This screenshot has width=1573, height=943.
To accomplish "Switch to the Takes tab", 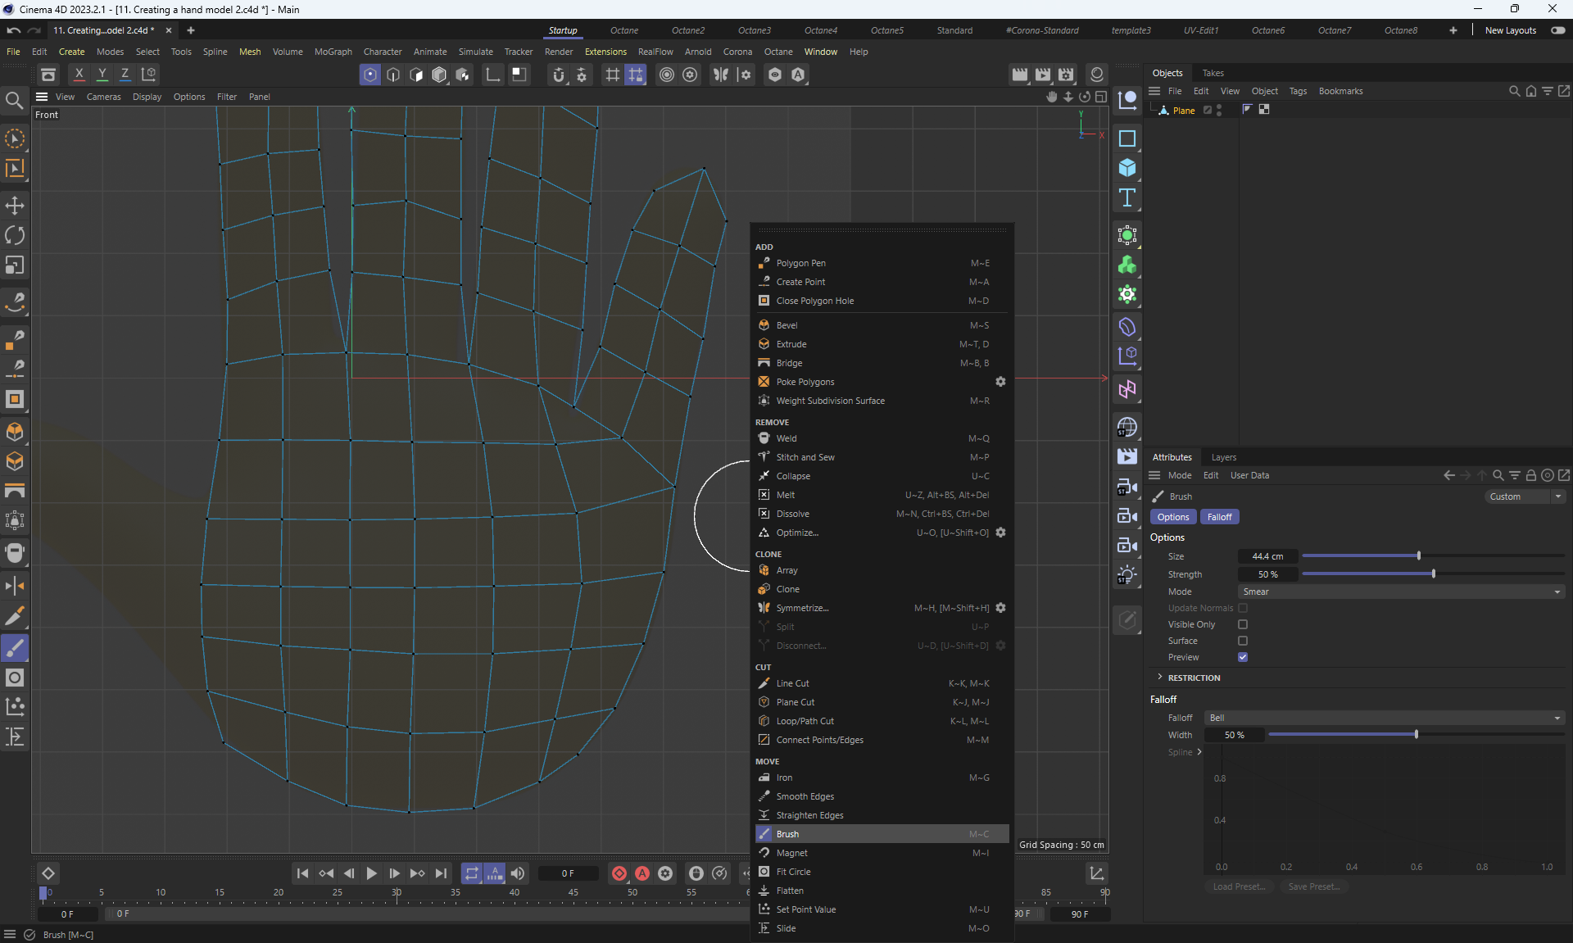I will point(1213,73).
